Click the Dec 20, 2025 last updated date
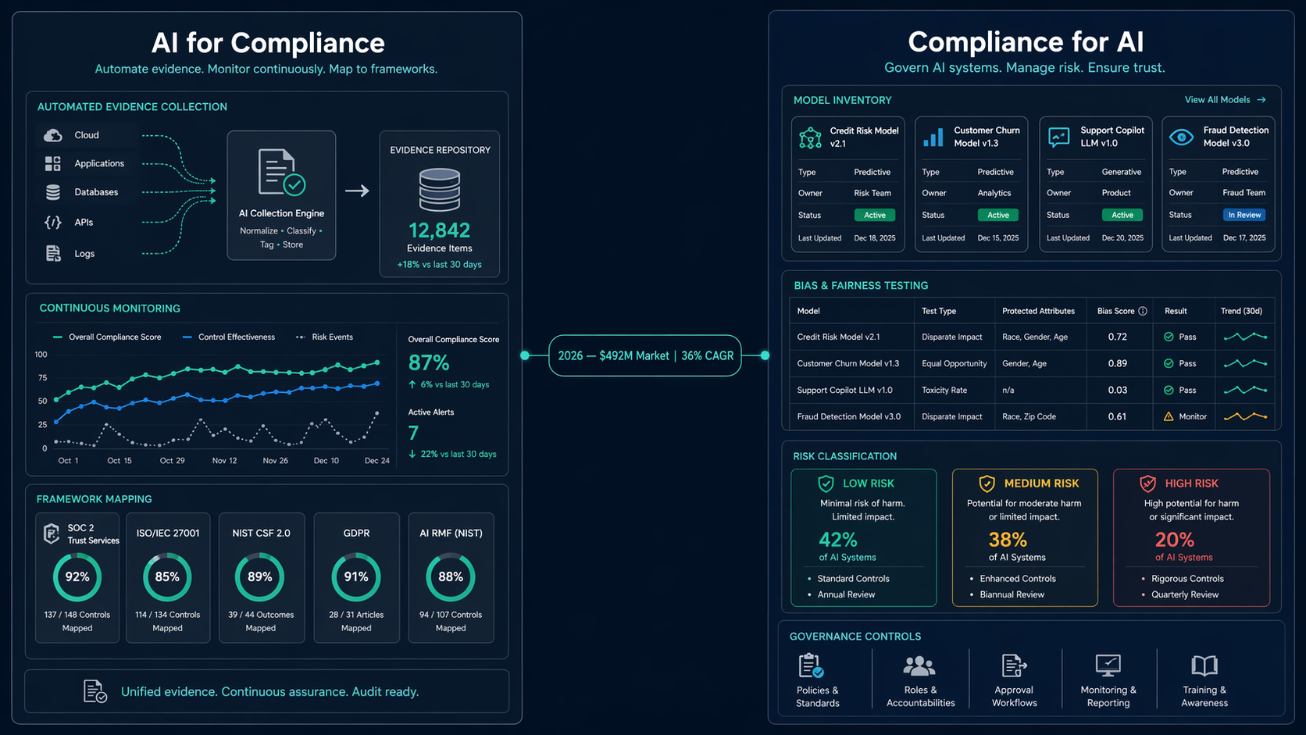This screenshot has height=735, width=1306. pyautogui.click(x=1122, y=238)
